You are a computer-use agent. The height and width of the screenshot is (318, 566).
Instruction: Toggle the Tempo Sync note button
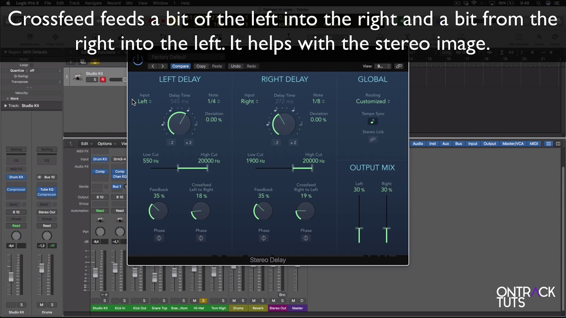[372, 121]
